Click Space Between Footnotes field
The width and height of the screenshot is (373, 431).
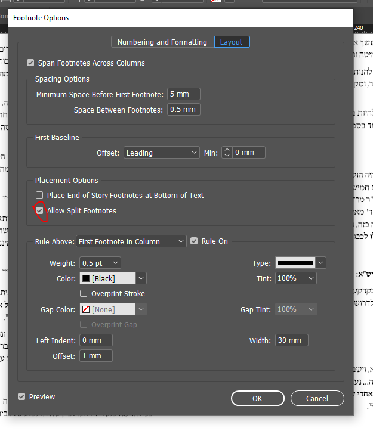[x=184, y=110]
